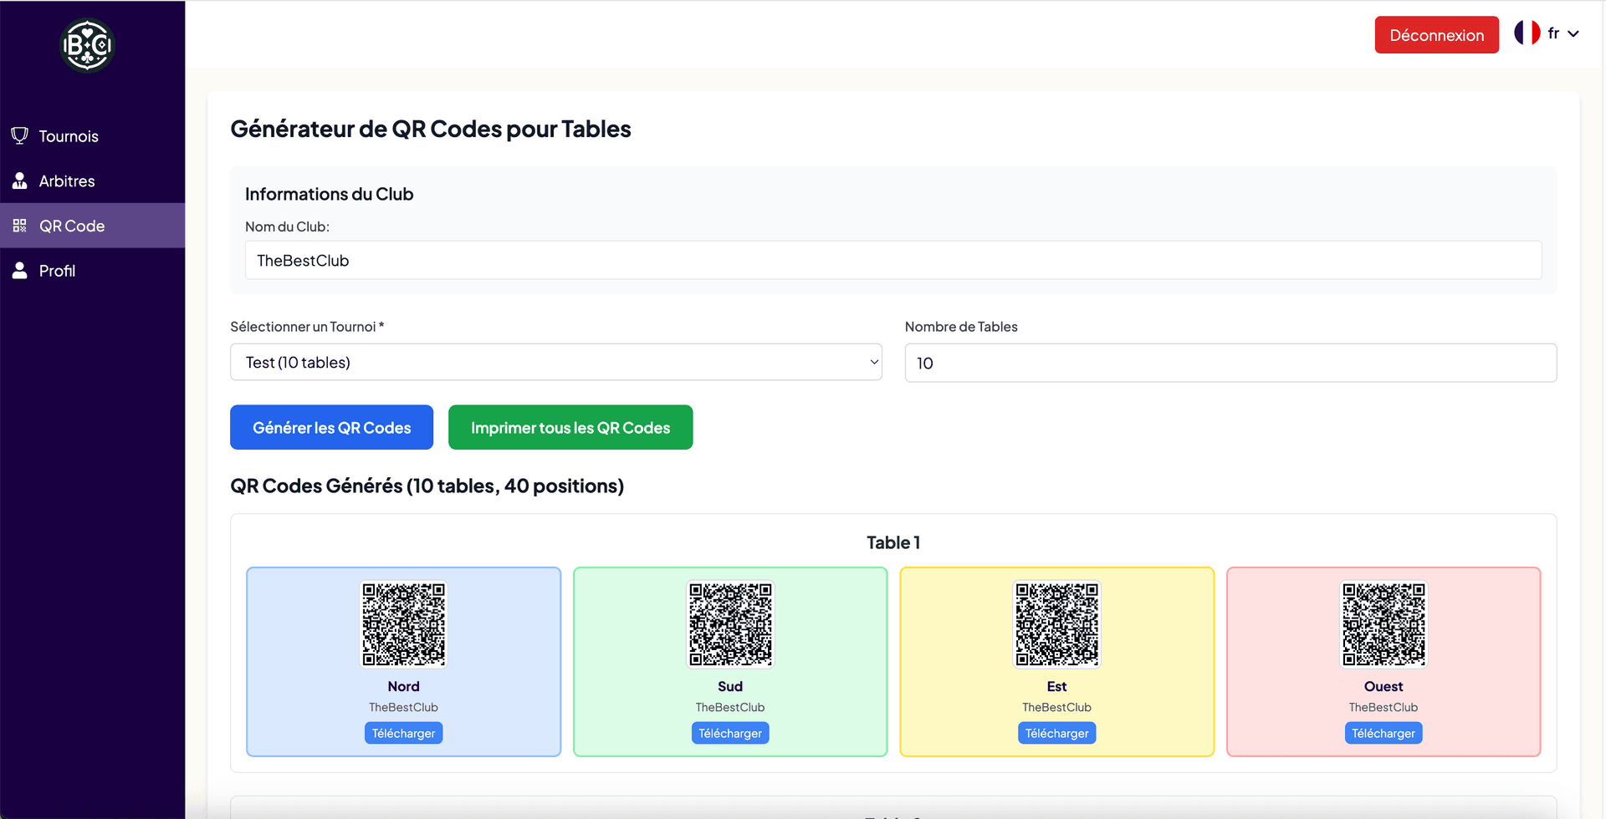1606x819 pixels.
Task: Click the club logo at the top
Action: [x=87, y=45]
